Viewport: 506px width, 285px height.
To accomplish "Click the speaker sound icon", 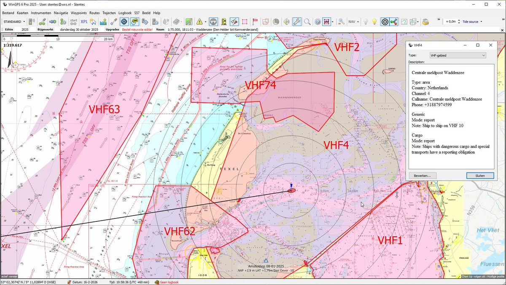I will (286, 21).
